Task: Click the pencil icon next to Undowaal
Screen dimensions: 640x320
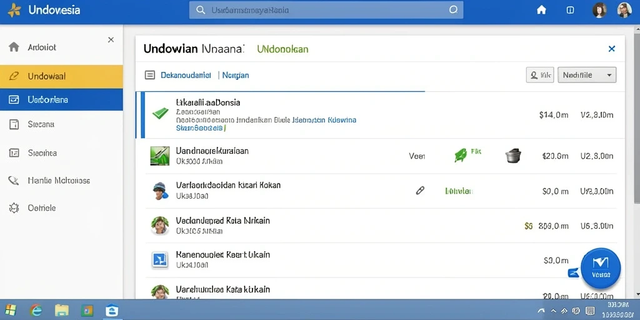Action: 14,76
